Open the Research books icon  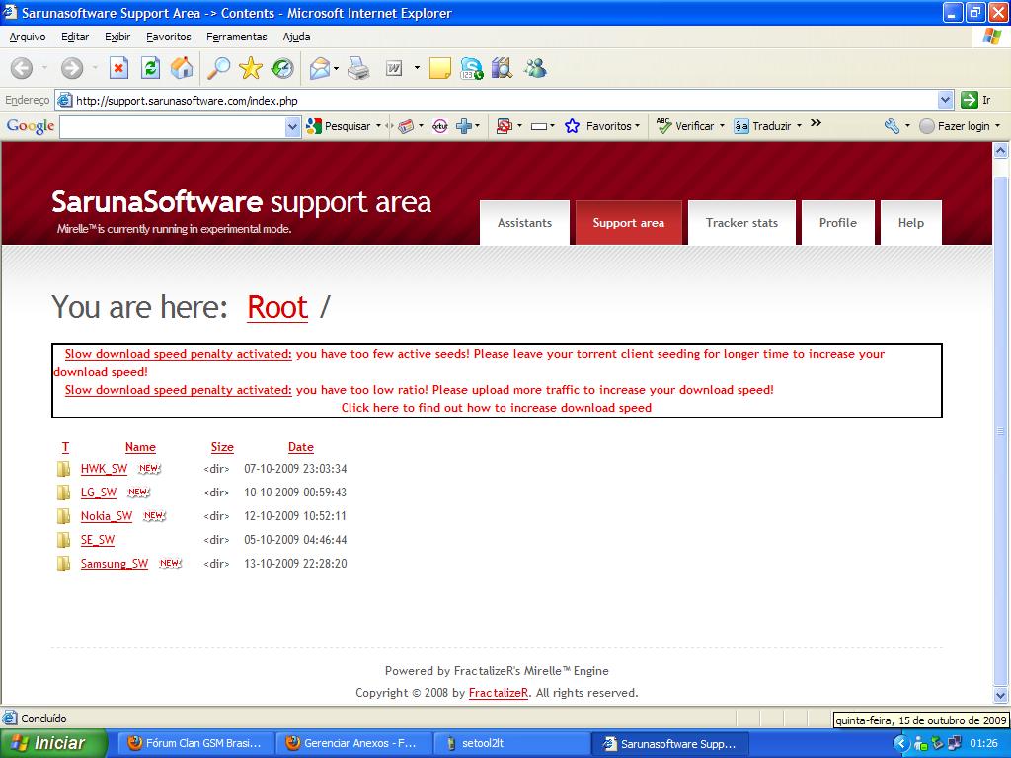[502, 68]
